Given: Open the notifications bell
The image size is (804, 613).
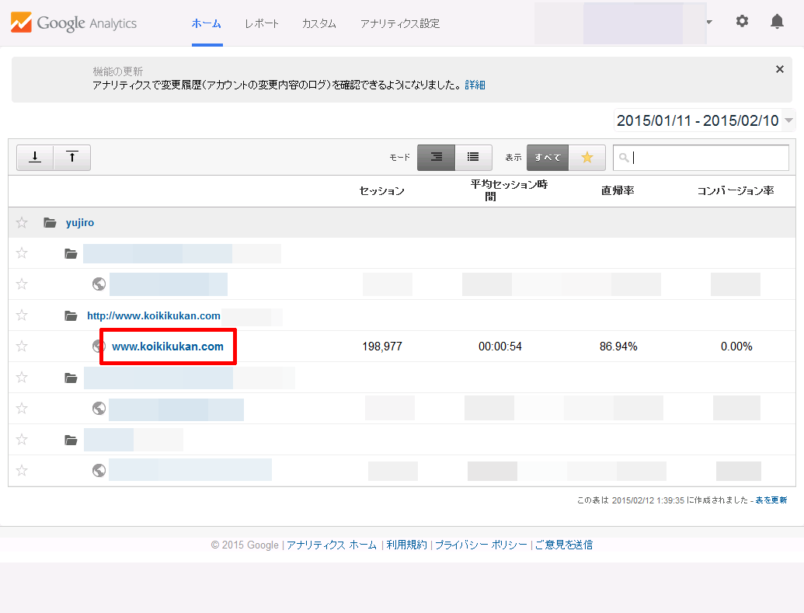Looking at the screenshot, I should tap(778, 22).
